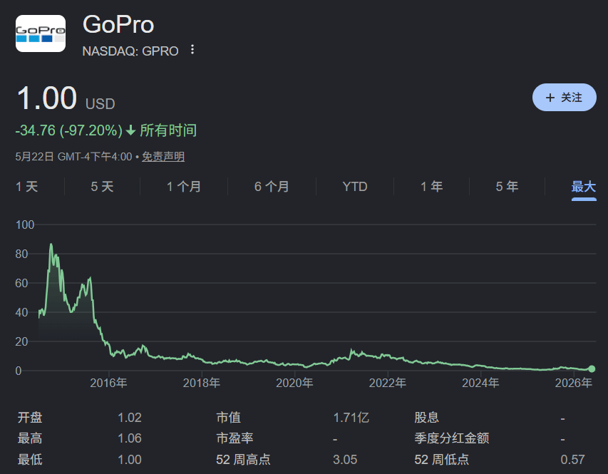Viewport: 608px width, 474px height.
Task: Click the green endpoint dot on chart
Action: point(592,369)
